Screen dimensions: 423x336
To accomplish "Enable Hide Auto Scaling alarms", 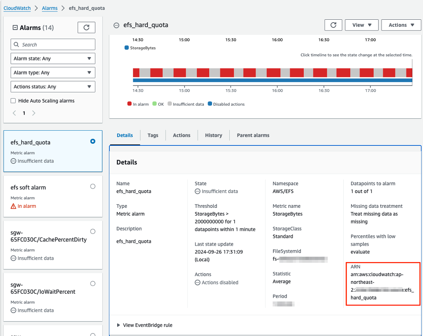I will tap(12, 101).
